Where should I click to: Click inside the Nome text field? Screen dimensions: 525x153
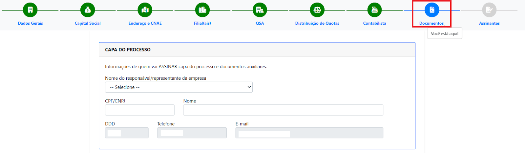pyautogui.click(x=283, y=110)
